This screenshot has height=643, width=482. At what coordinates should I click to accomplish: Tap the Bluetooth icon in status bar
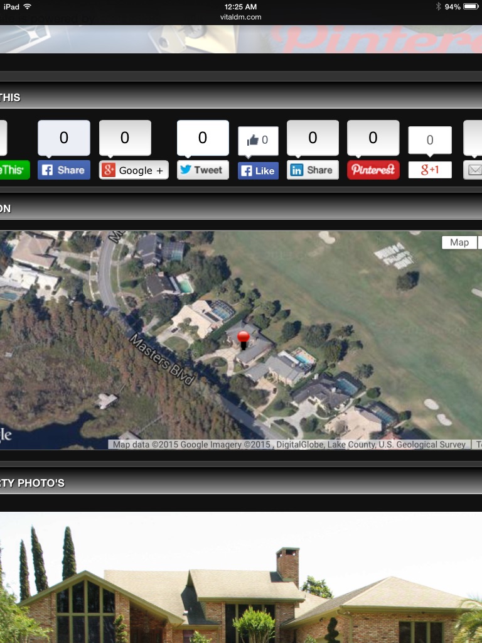pyautogui.click(x=438, y=6)
